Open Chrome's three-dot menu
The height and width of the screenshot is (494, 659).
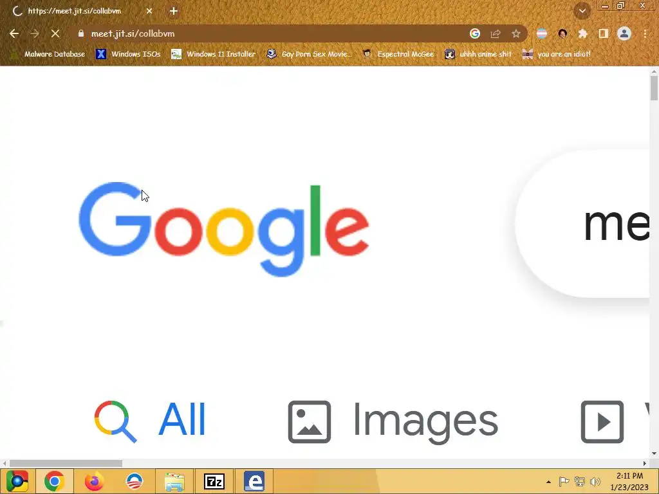[x=645, y=33]
